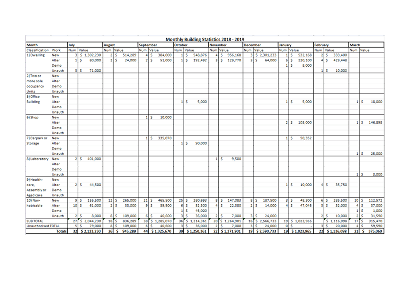Select August grand total '945,289'

[x=129, y=231]
